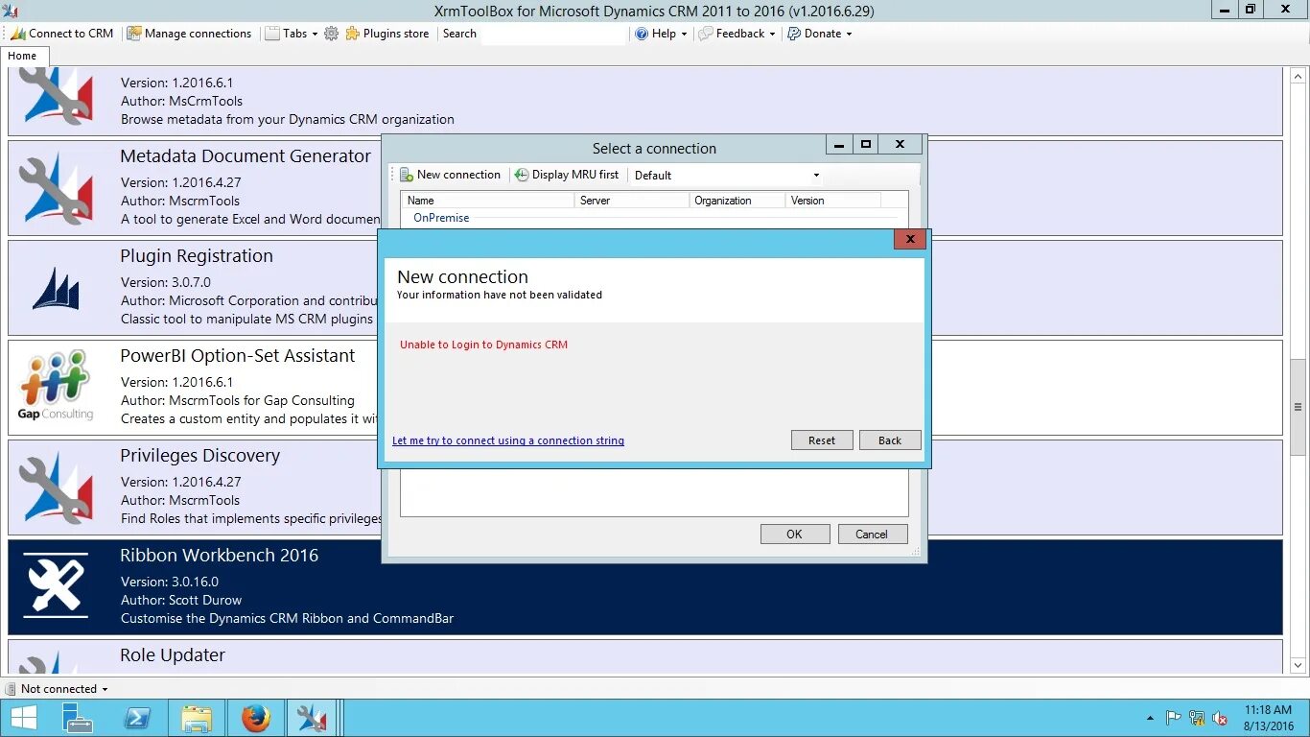Image resolution: width=1310 pixels, height=737 pixels.
Task: Select the Ribbon Workbench 2016 plugin icon
Action: pyautogui.click(x=56, y=584)
